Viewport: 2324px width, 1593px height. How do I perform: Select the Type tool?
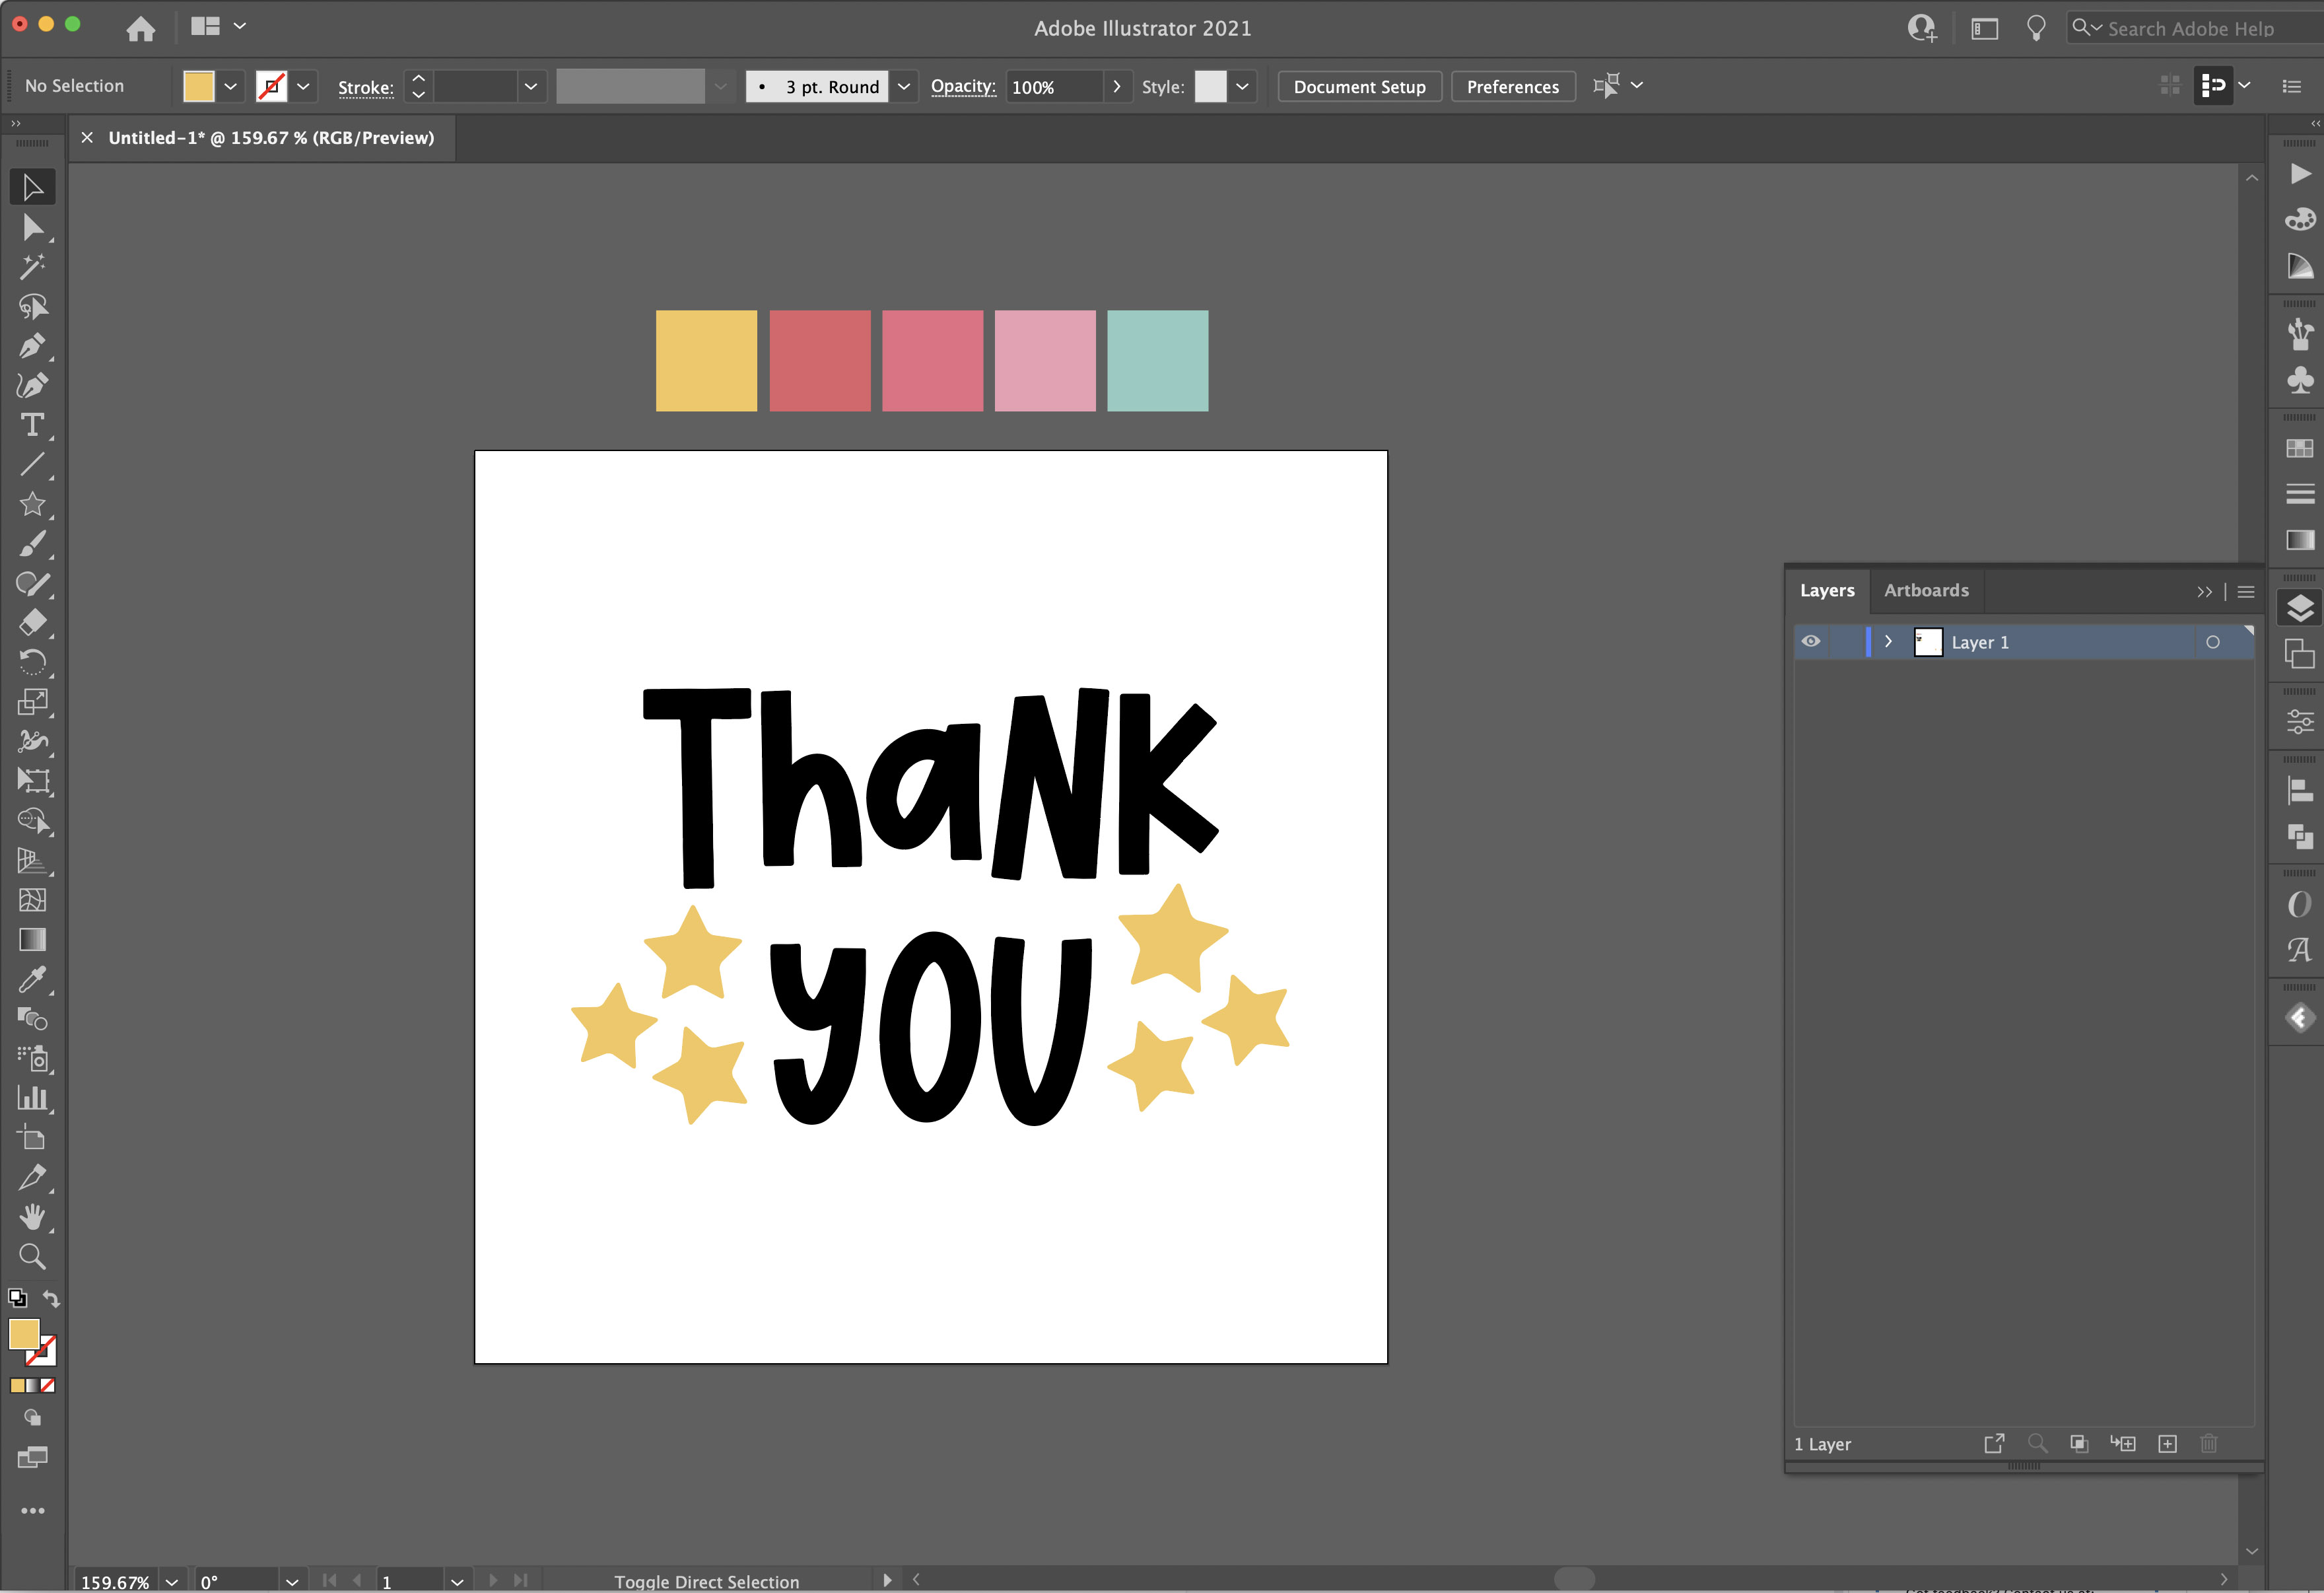pyautogui.click(x=33, y=425)
